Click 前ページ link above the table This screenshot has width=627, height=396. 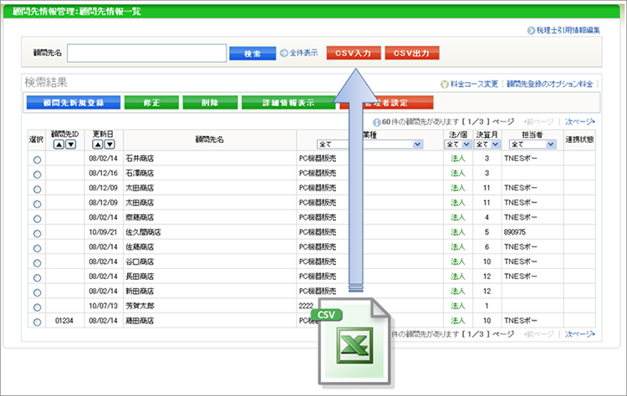(538, 121)
